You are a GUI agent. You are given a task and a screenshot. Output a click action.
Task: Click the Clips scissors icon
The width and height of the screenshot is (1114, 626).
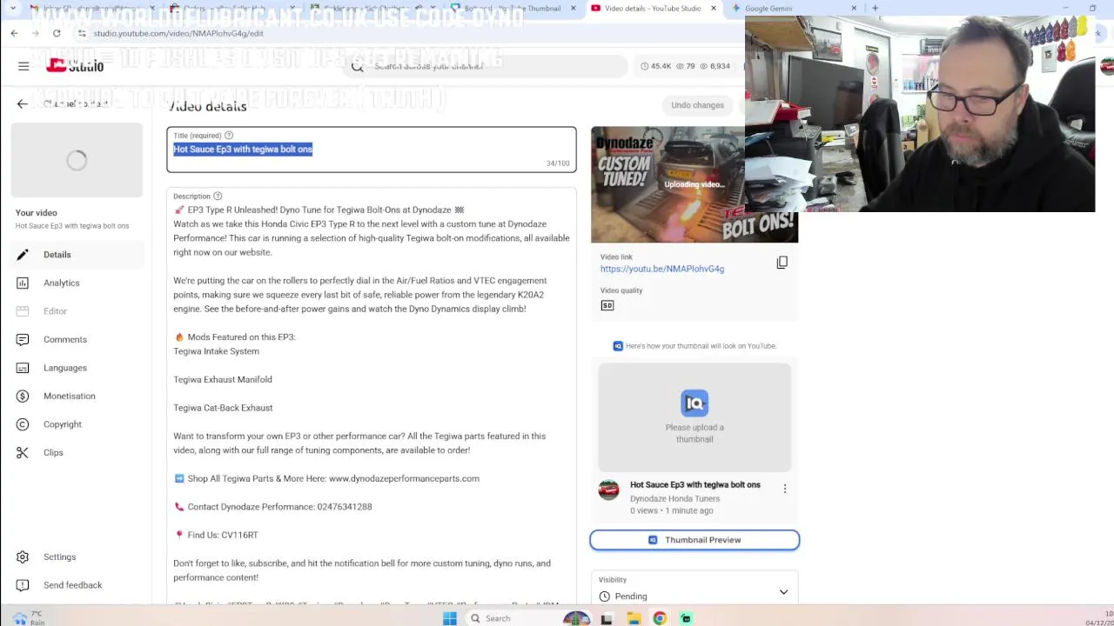(23, 452)
